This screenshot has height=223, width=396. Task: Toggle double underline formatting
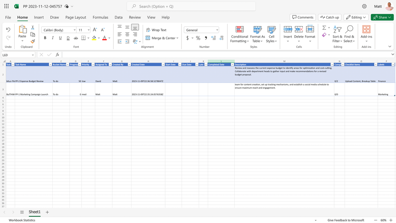click(68, 38)
